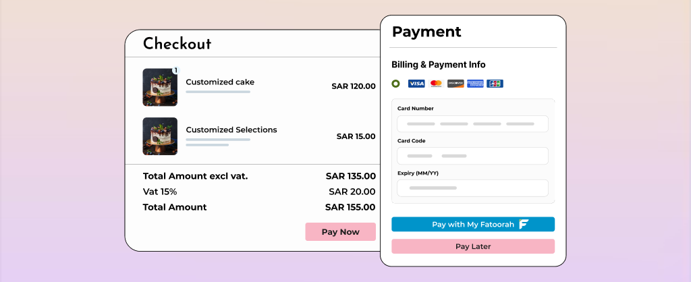Click the Visa card icon
691x282 pixels.
coord(416,84)
